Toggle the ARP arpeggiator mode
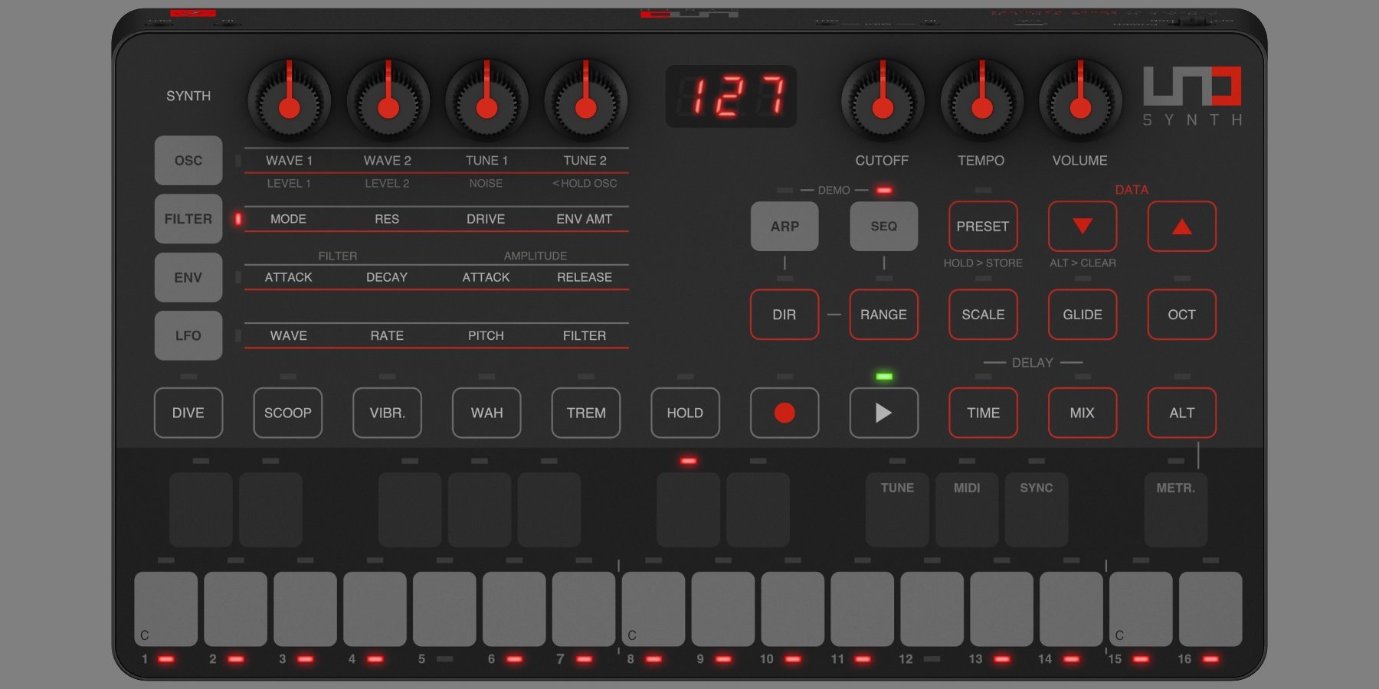Screen dimensions: 1379x689 (784, 226)
